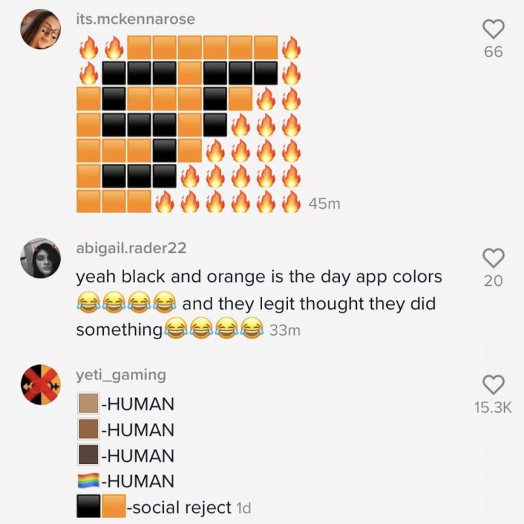Open abigail.rader22 avatar

tap(41, 258)
